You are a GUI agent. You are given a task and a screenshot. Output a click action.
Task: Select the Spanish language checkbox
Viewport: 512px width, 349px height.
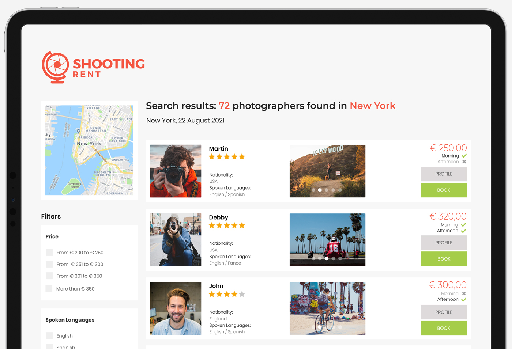tap(49, 347)
